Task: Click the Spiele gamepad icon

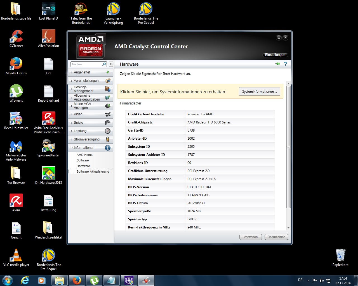Action: (108, 123)
